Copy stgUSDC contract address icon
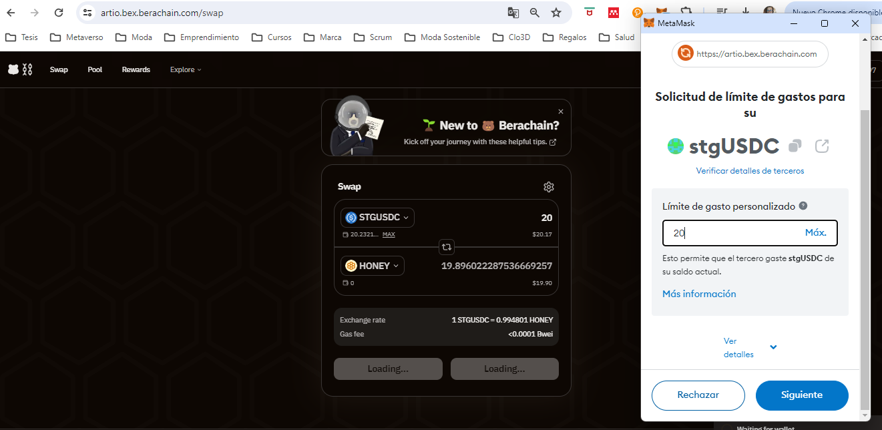 point(795,146)
